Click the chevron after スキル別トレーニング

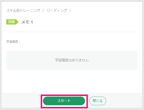pyautogui.click(x=43, y=10)
